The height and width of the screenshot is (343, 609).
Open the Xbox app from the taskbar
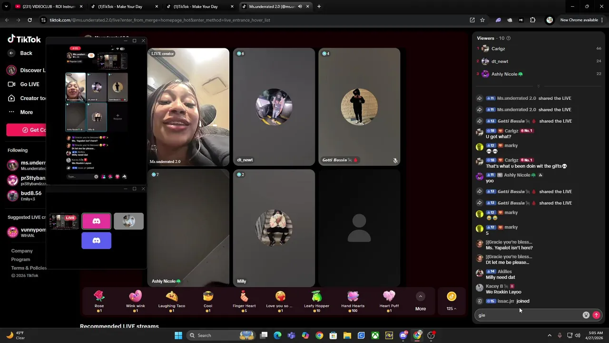click(x=375, y=335)
